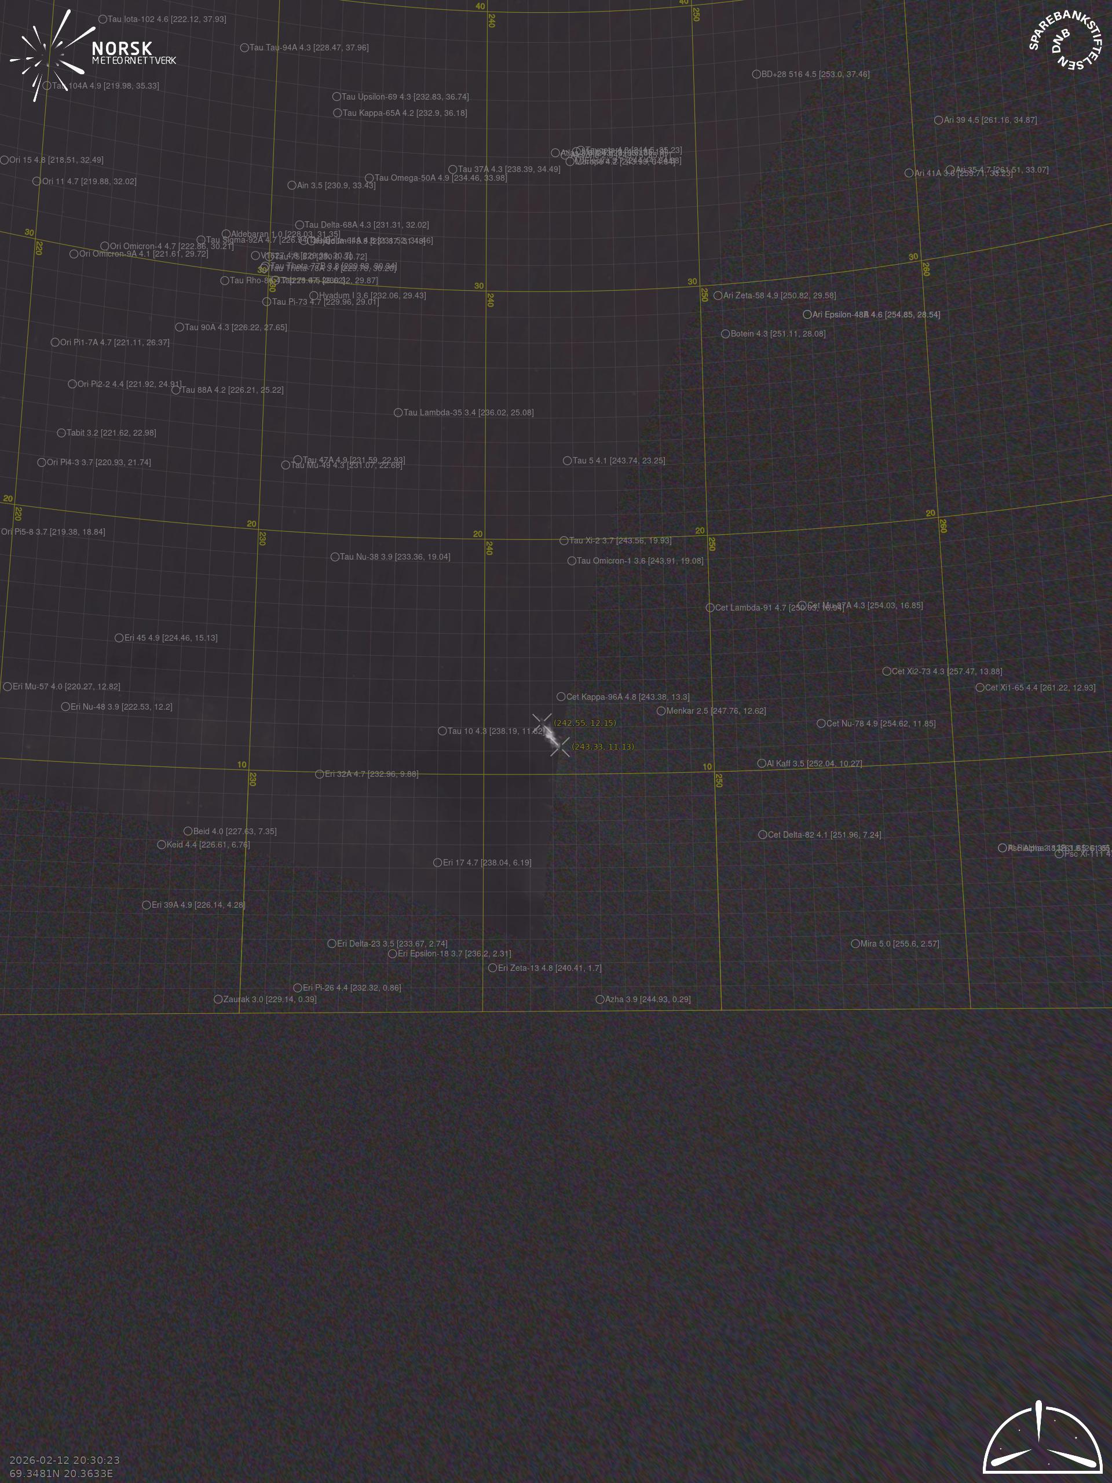Click the Aldebaran 1.0 star marker

(226, 234)
